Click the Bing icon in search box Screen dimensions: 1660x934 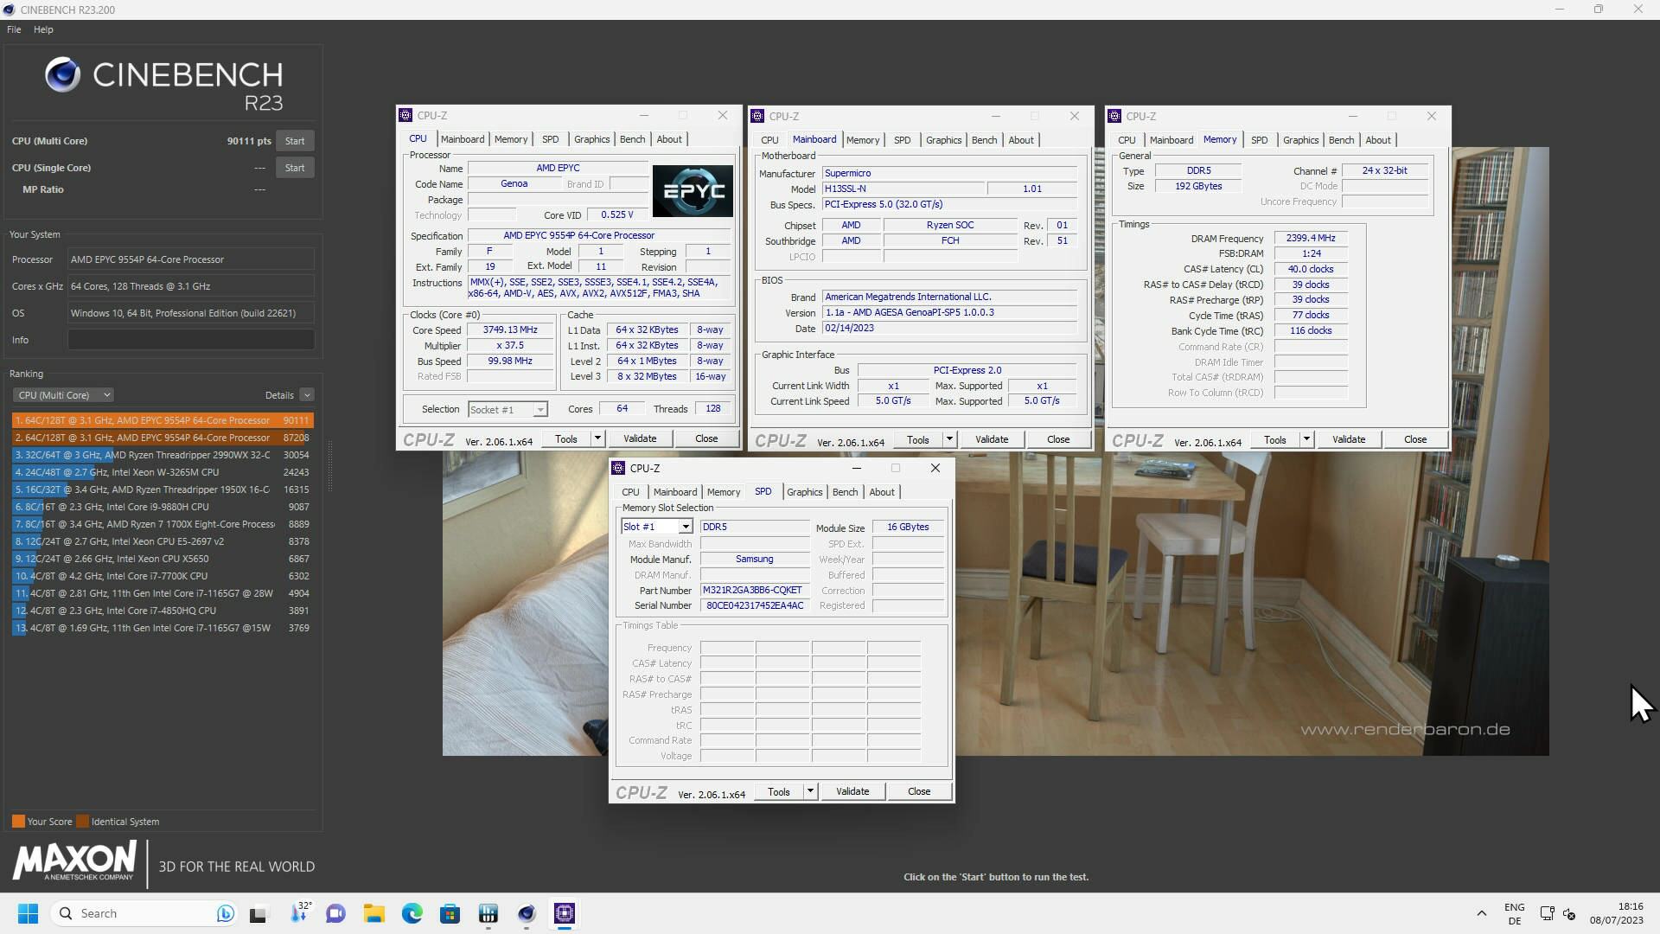tap(225, 913)
